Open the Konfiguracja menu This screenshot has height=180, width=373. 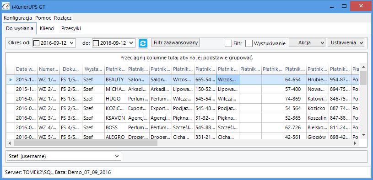pyautogui.click(x=18, y=18)
